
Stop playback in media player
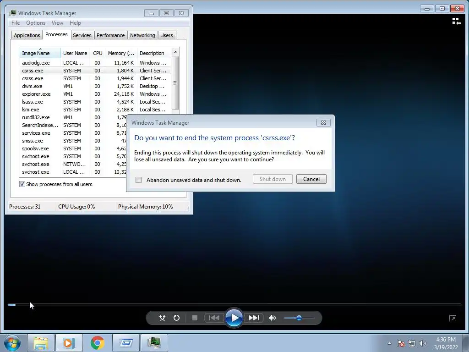tap(195, 318)
